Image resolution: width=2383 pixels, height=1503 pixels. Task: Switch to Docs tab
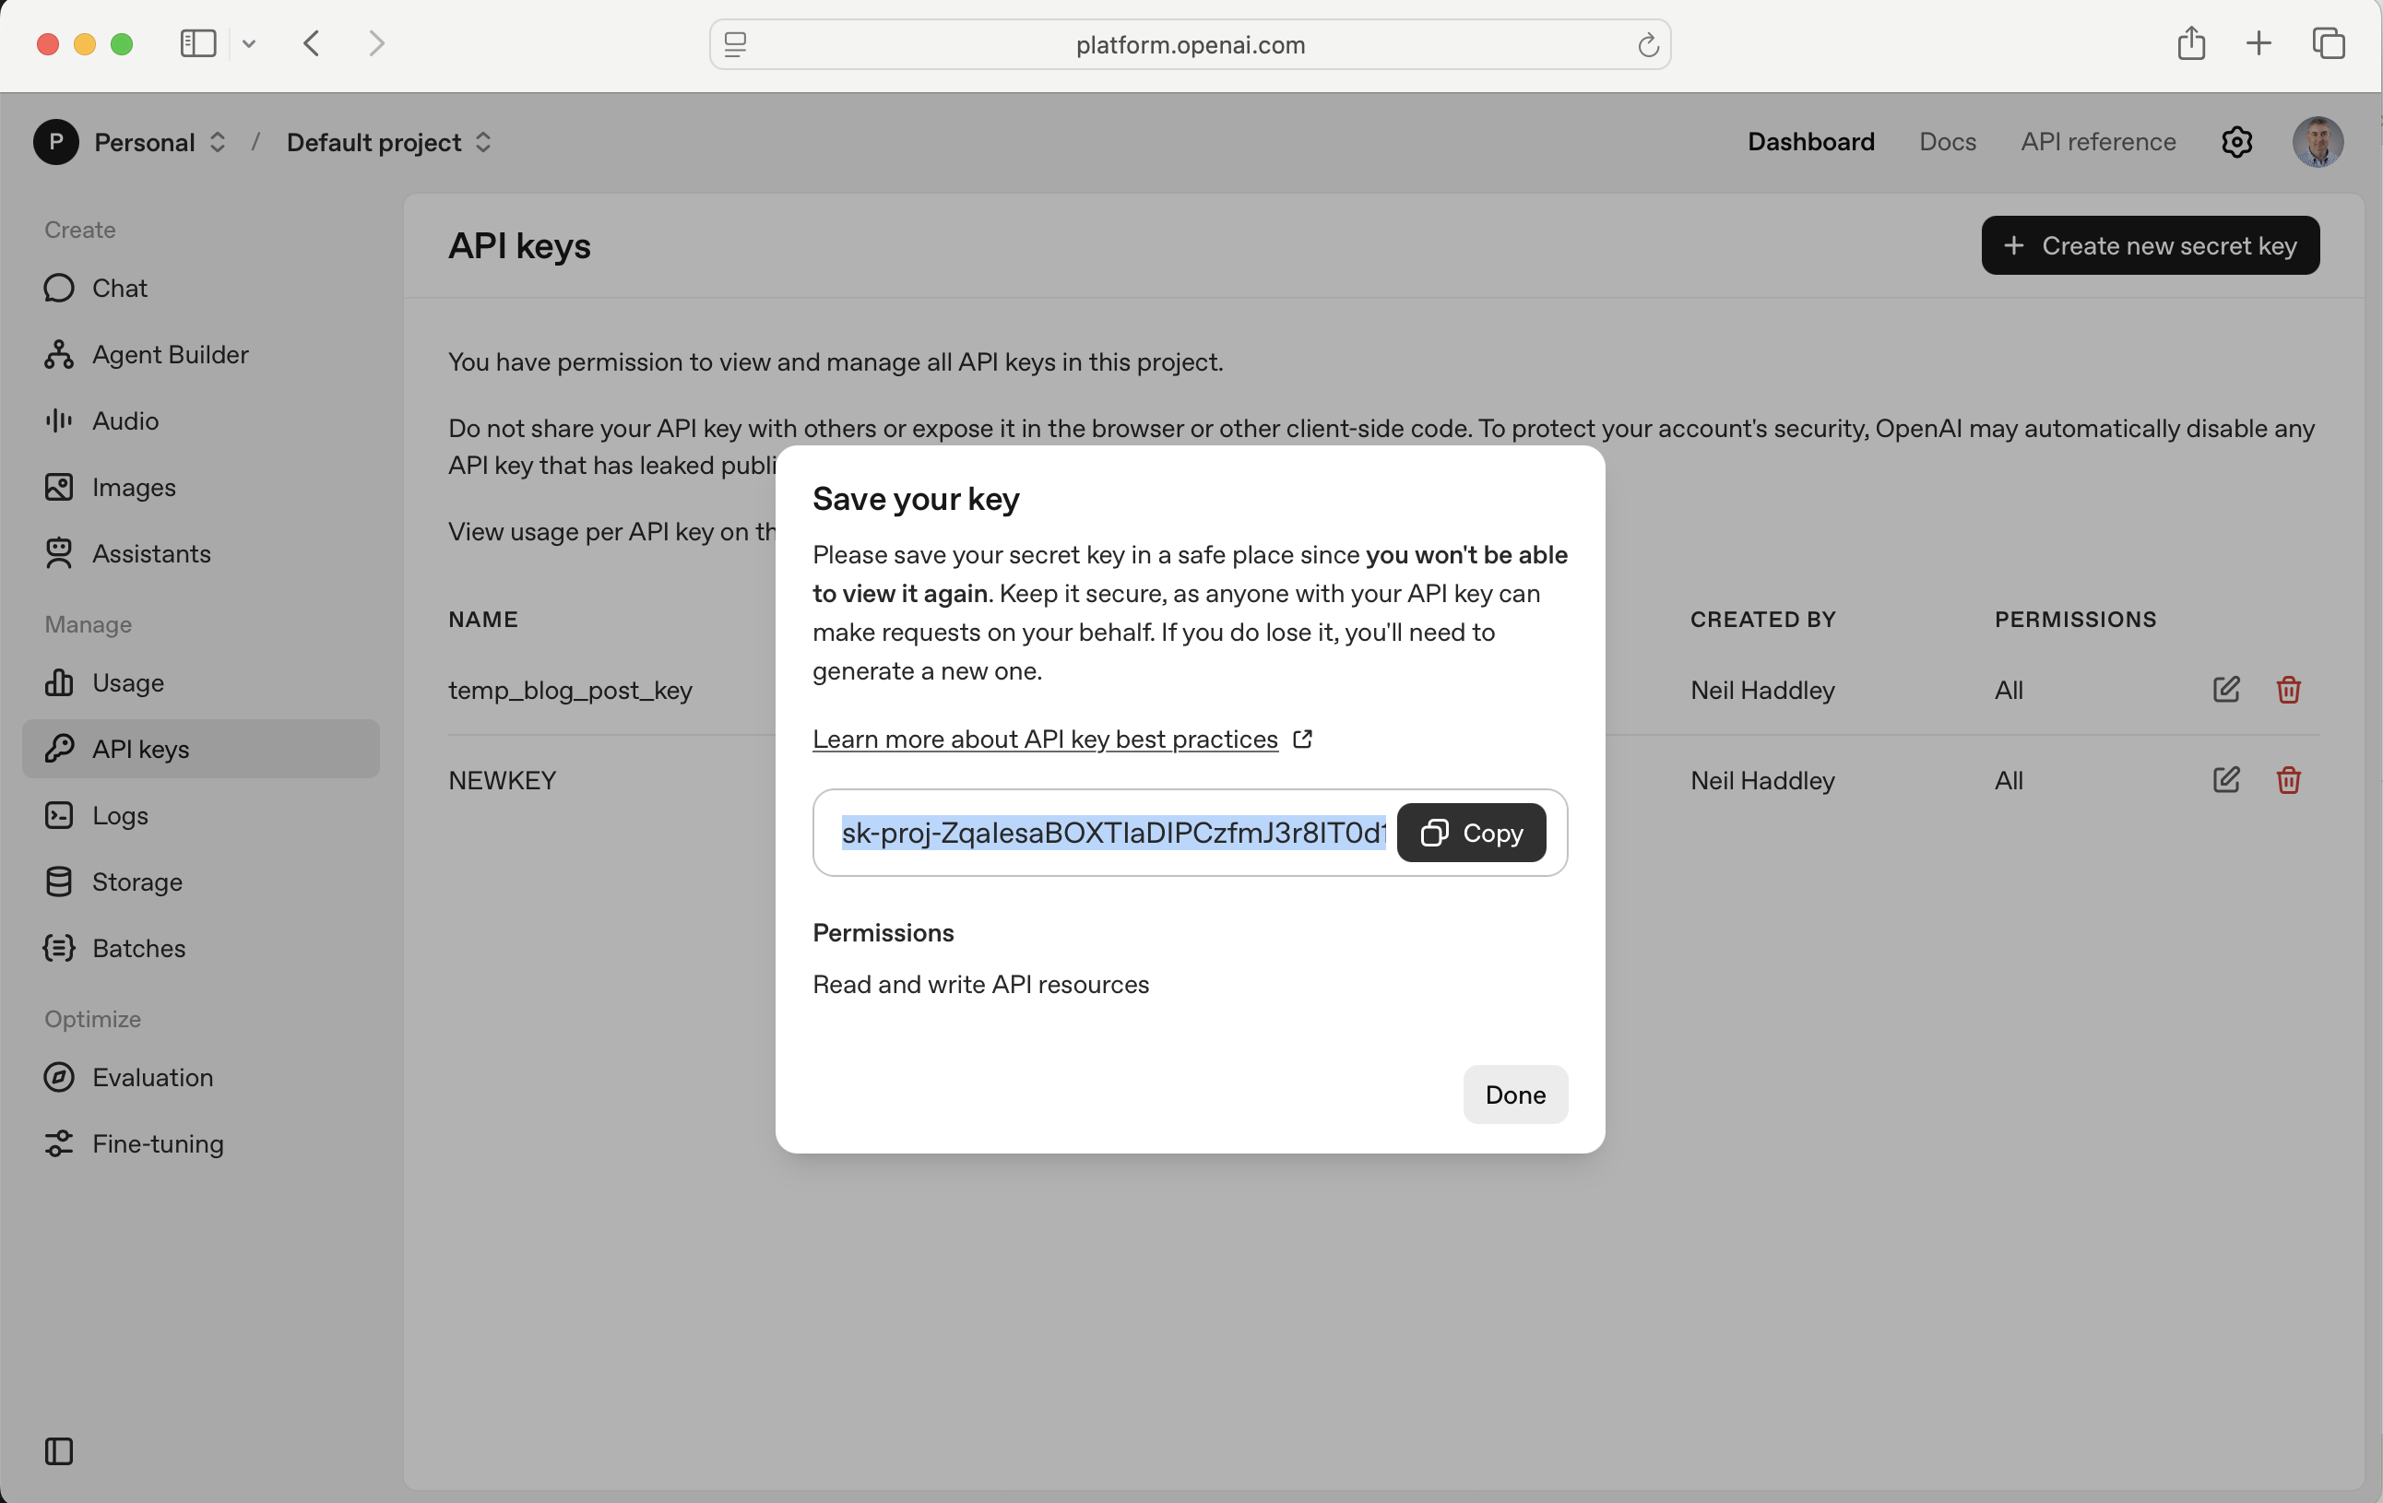[x=1947, y=141]
